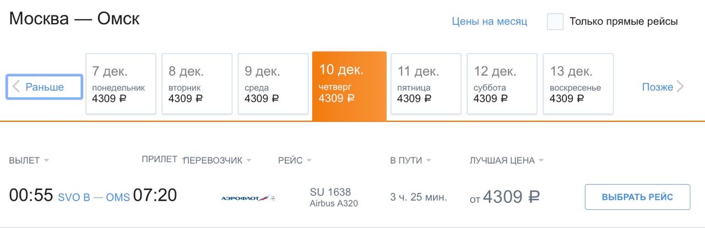705x228 pixels.
Task: Click the Выбрать рейс button
Action: pos(637,197)
